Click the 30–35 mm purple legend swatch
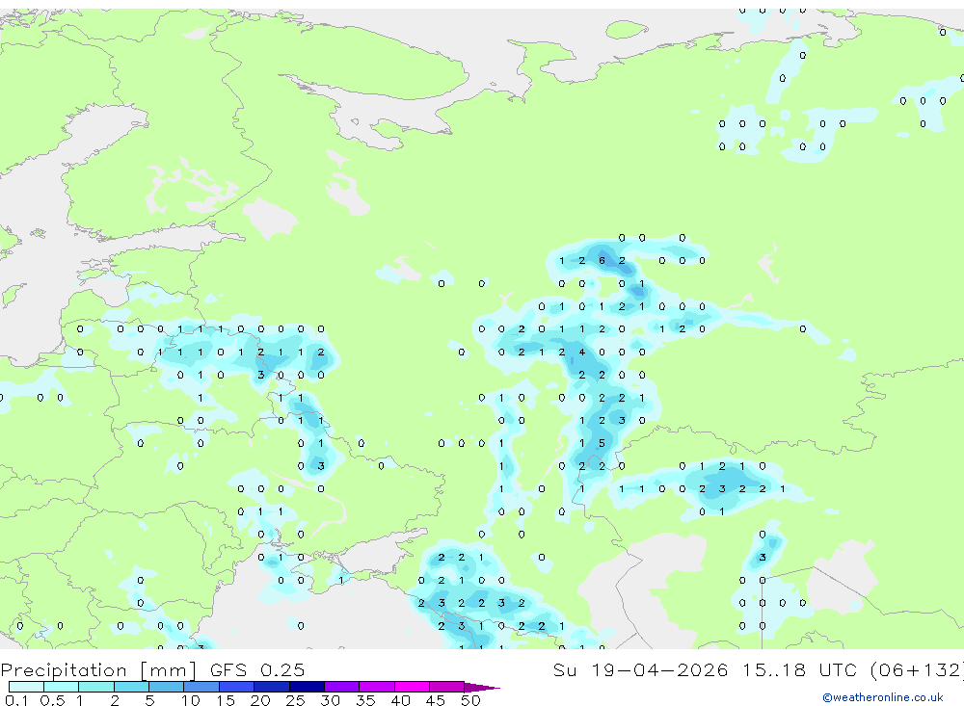 coord(342,687)
